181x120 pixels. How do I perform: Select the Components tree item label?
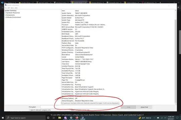pos(10,15)
